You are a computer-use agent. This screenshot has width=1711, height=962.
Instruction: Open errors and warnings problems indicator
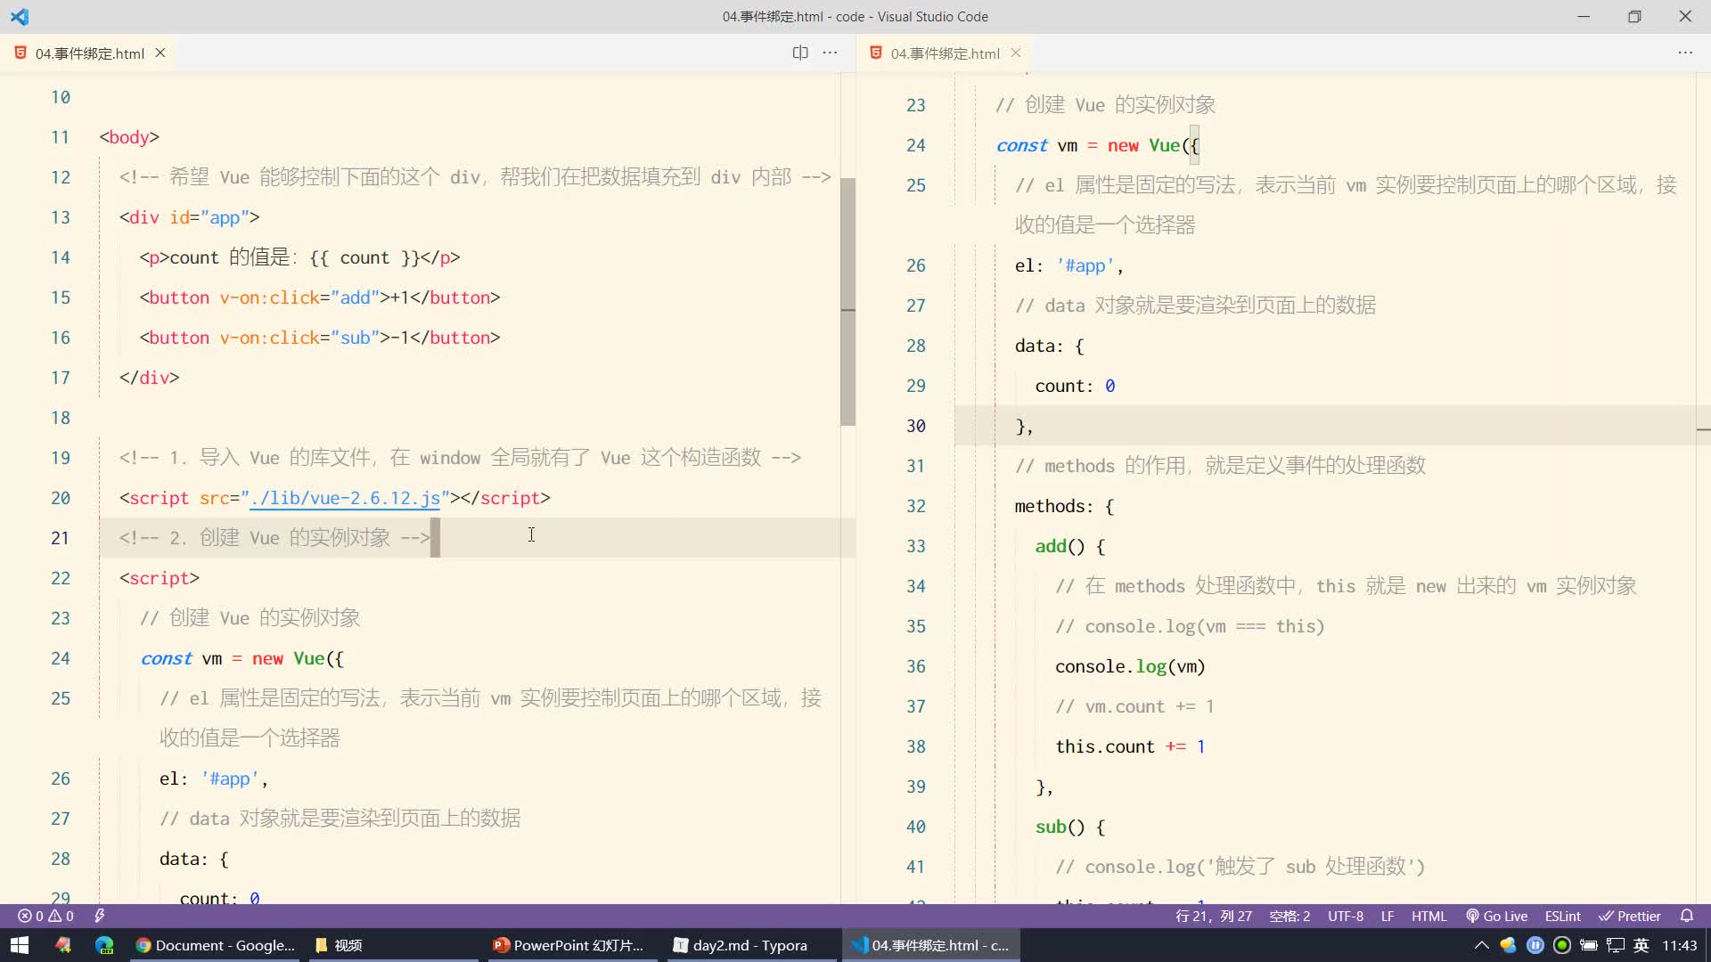pos(45,916)
